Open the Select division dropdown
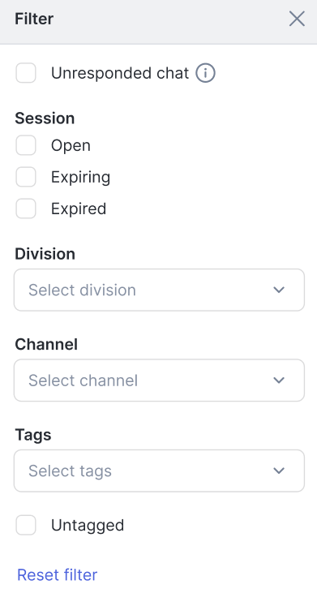 (x=159, y=290)
